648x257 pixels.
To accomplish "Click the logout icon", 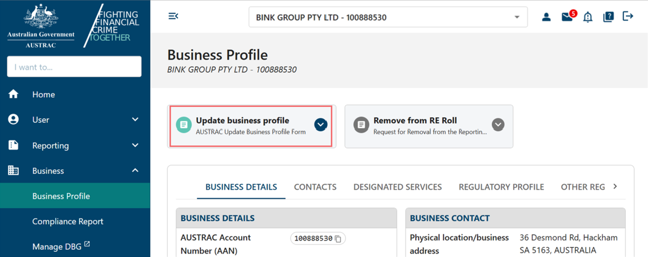I will (628, 16).
